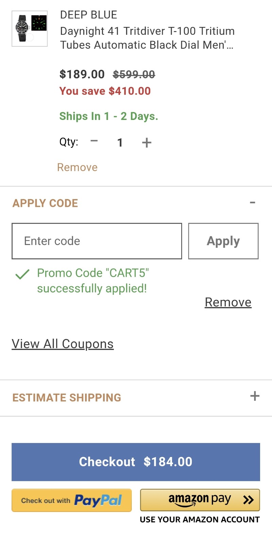Click the DEEP BLUE brand name

(88, 15)
